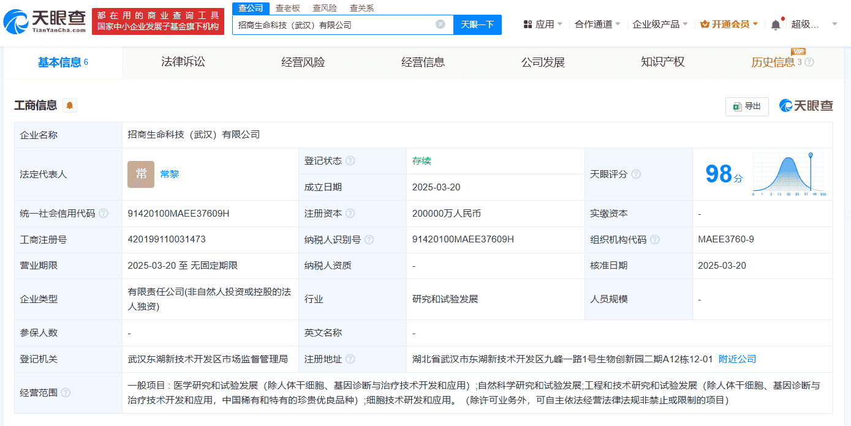Click the help icon next to 登记状态
Image resolution: width=851 pixels, height=426 pixels.
point(349,160)
